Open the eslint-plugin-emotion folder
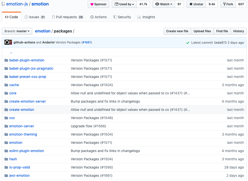The width and height of the screenshot is (248, 181). coord(26,151)
